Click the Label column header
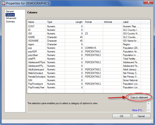155x125 pixels. click(131, 22)
